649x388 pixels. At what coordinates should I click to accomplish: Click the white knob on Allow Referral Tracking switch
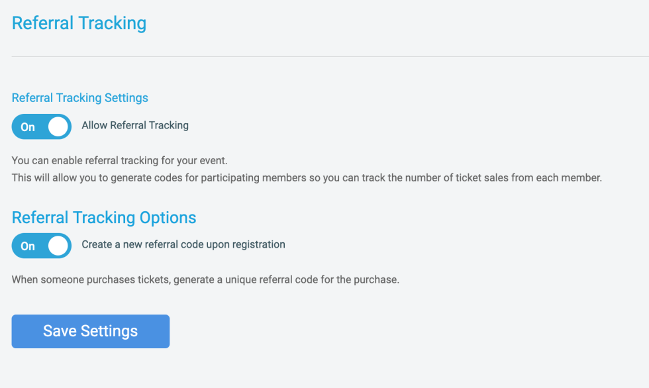coord(58,126)
